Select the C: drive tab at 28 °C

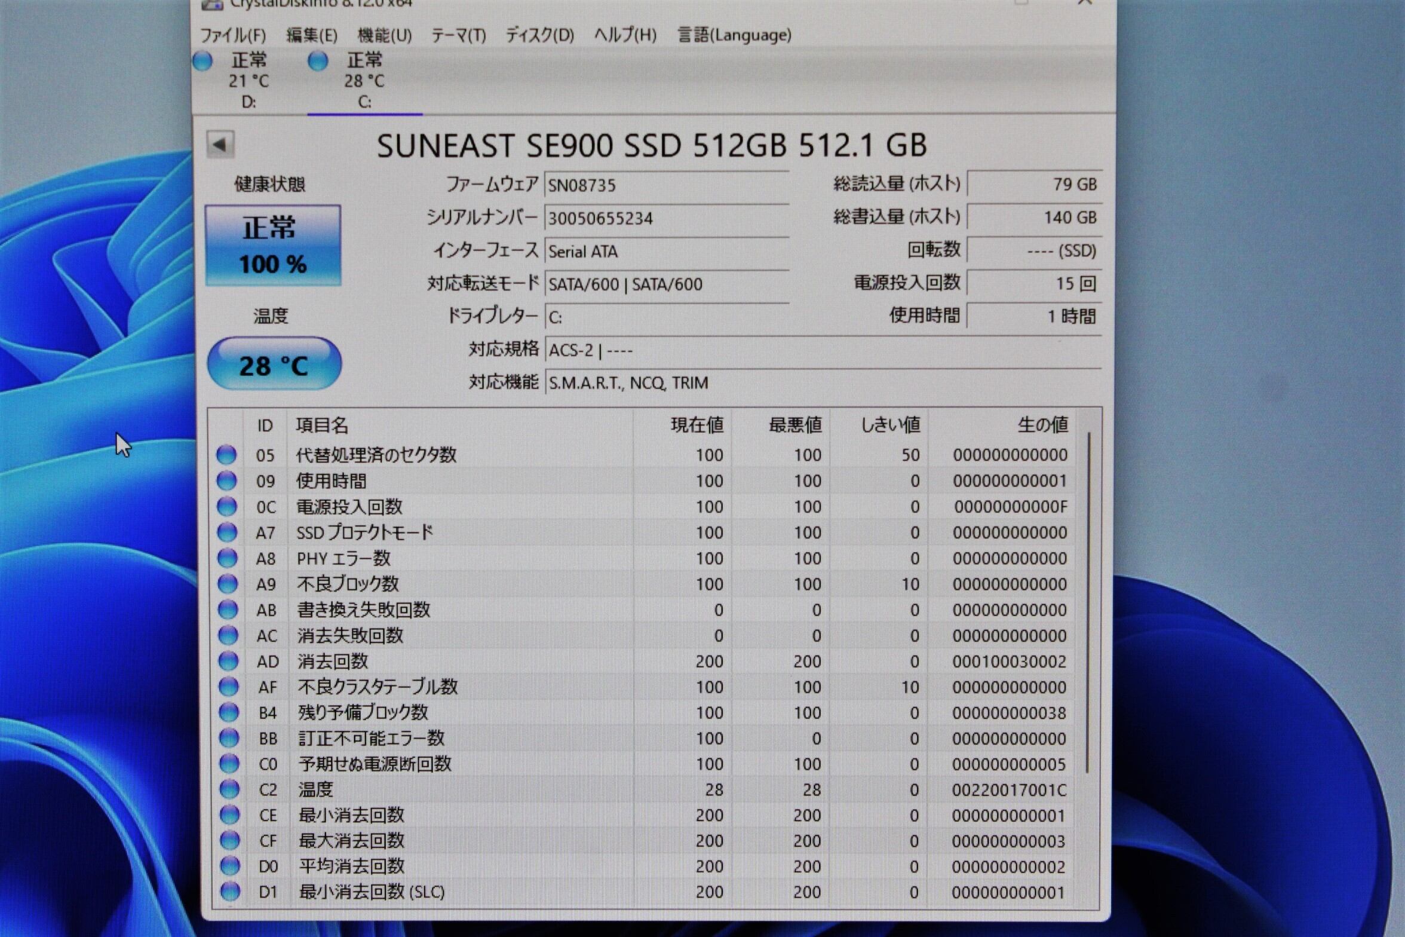(364, 81)
